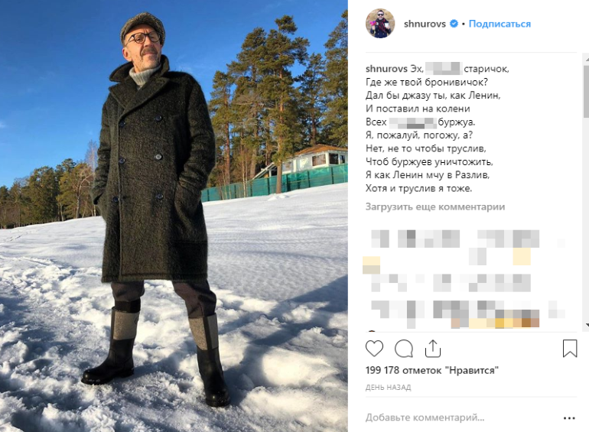Click the photo of man in snow
The image size is (589, 432).
[174, 216]
